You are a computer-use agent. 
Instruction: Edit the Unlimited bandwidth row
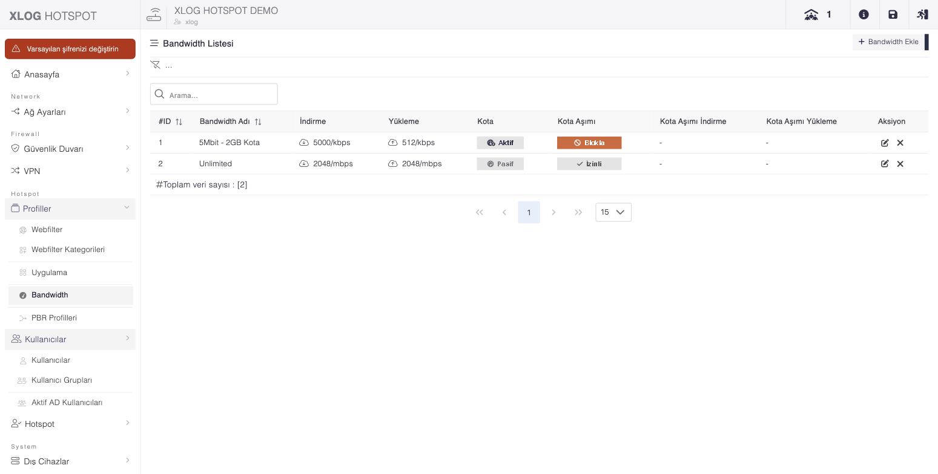point(885,164)
